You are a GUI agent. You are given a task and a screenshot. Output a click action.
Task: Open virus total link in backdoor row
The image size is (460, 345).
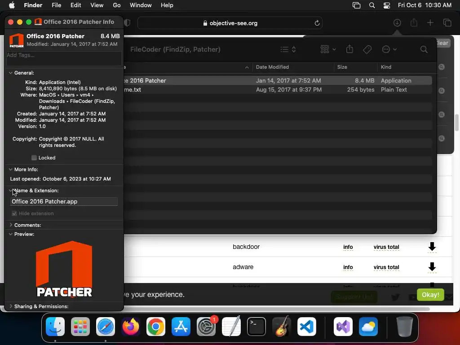point(386,247)
